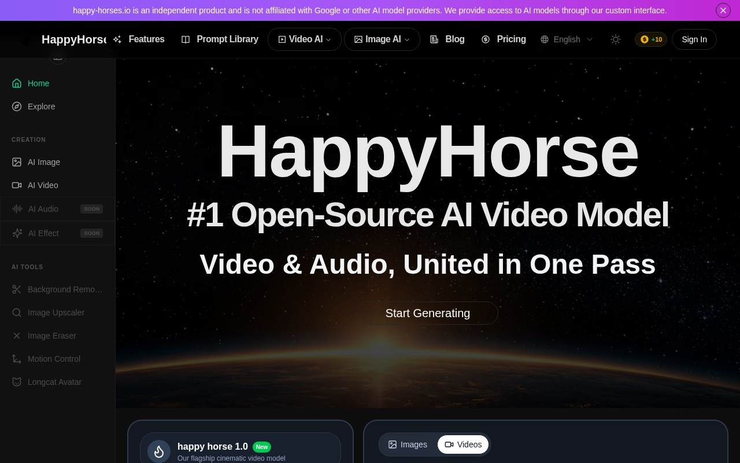This screenshot has height=463, width=740.
Task: Click the "Video & Audio, United in One Pass" tagline
Action: (428, 264)
